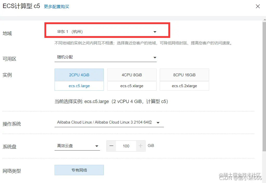Image resolution: width=266 pixels, height=183 pixels.
Task: Increase system disk size with plus button
Action: pyautogui.click(x=141, y=146)
